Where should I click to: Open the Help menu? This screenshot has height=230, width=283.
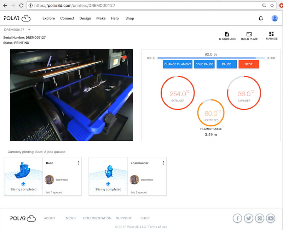(115, 18)
